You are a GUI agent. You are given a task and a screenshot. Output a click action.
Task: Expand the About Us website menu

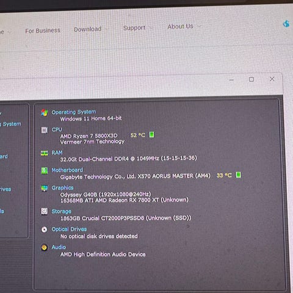(184, 26)
